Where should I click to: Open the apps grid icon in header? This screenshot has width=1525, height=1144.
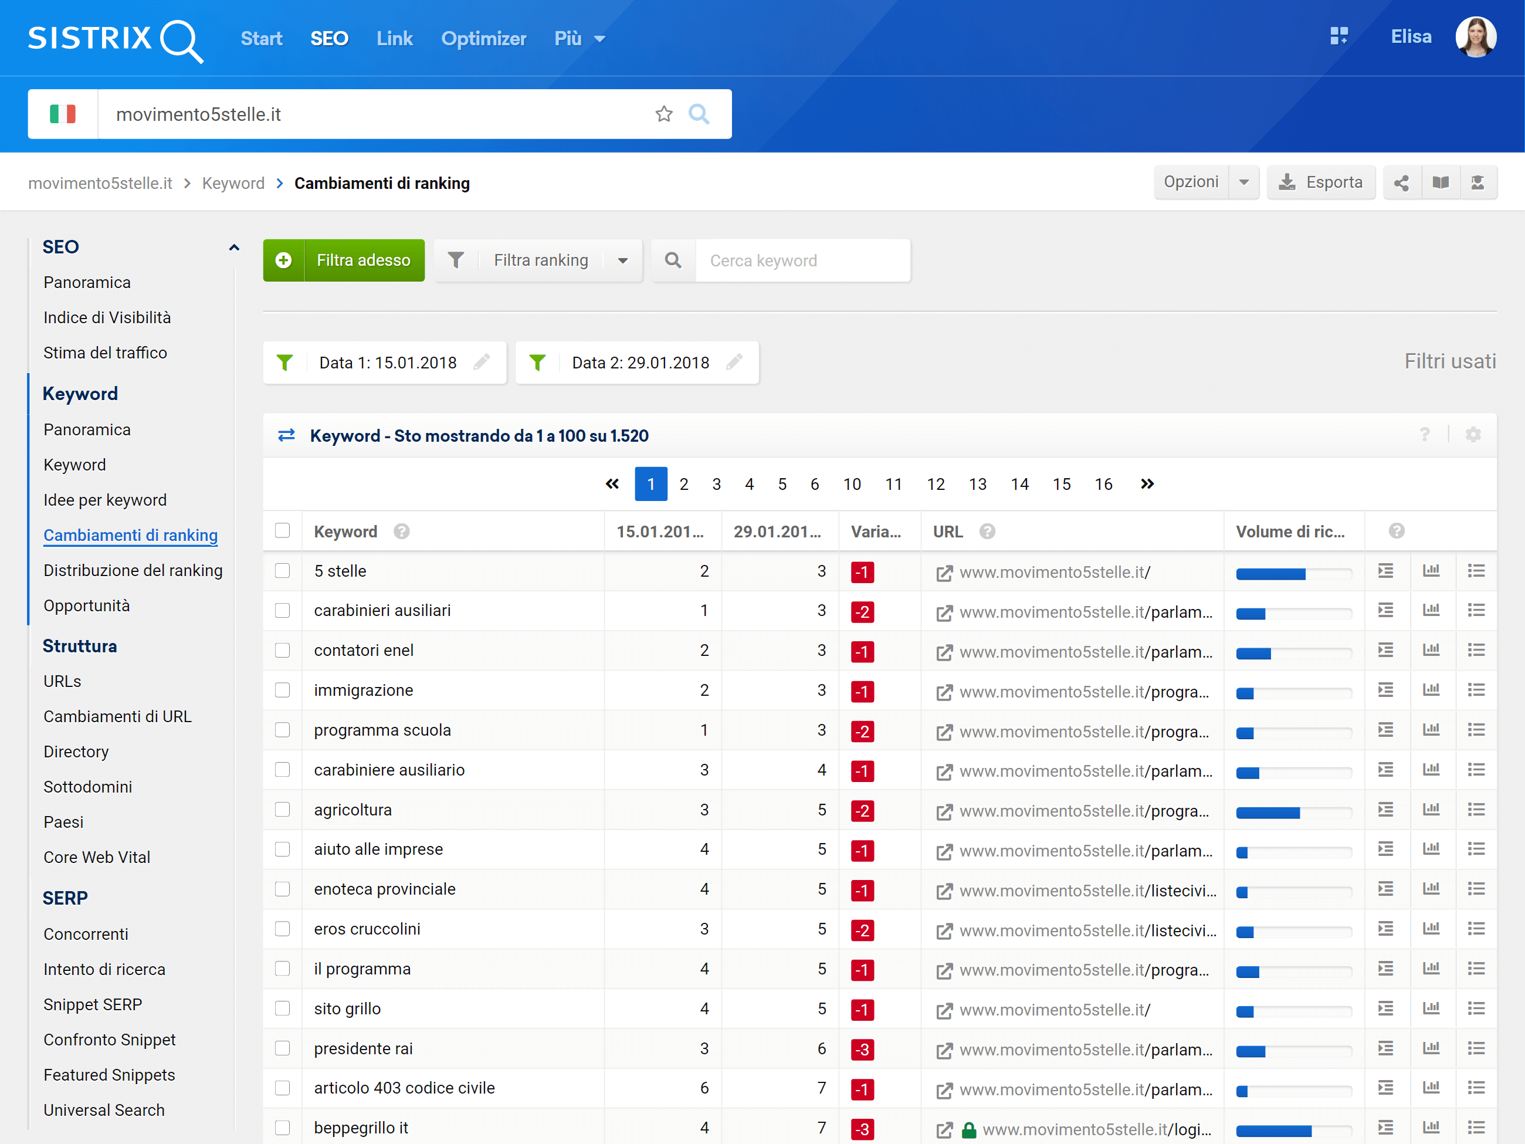click(1339, 36)
